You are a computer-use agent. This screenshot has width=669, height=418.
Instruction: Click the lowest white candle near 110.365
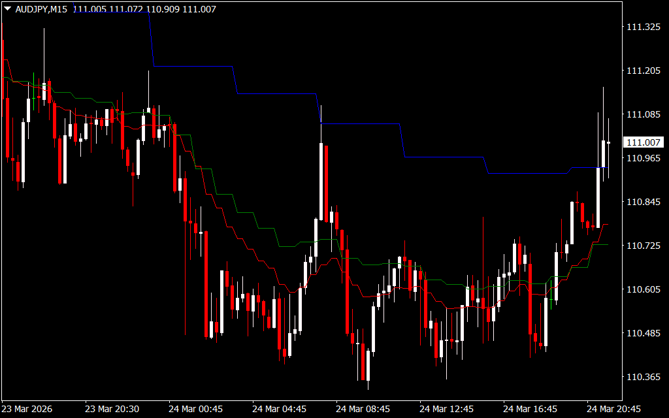tap(368, 366)
